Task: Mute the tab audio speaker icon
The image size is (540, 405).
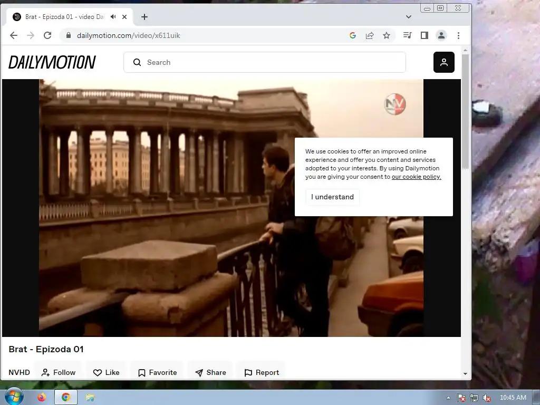Action: click(113, 16)
